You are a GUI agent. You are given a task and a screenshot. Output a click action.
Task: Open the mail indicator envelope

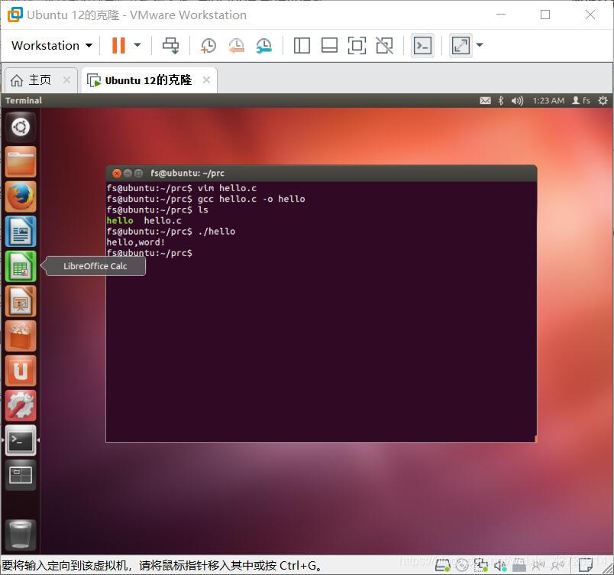pyautogui.click(x=485, y=101)
